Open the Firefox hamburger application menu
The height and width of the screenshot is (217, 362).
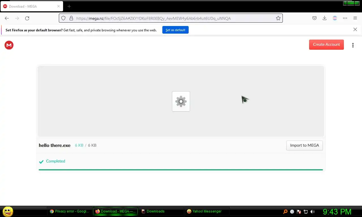click(x=355, y=18)
